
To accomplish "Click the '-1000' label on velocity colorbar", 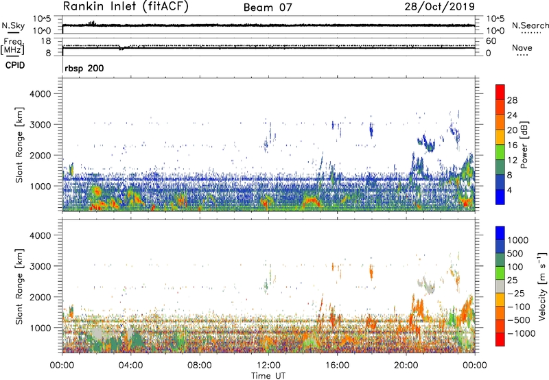I will [522, 333].
